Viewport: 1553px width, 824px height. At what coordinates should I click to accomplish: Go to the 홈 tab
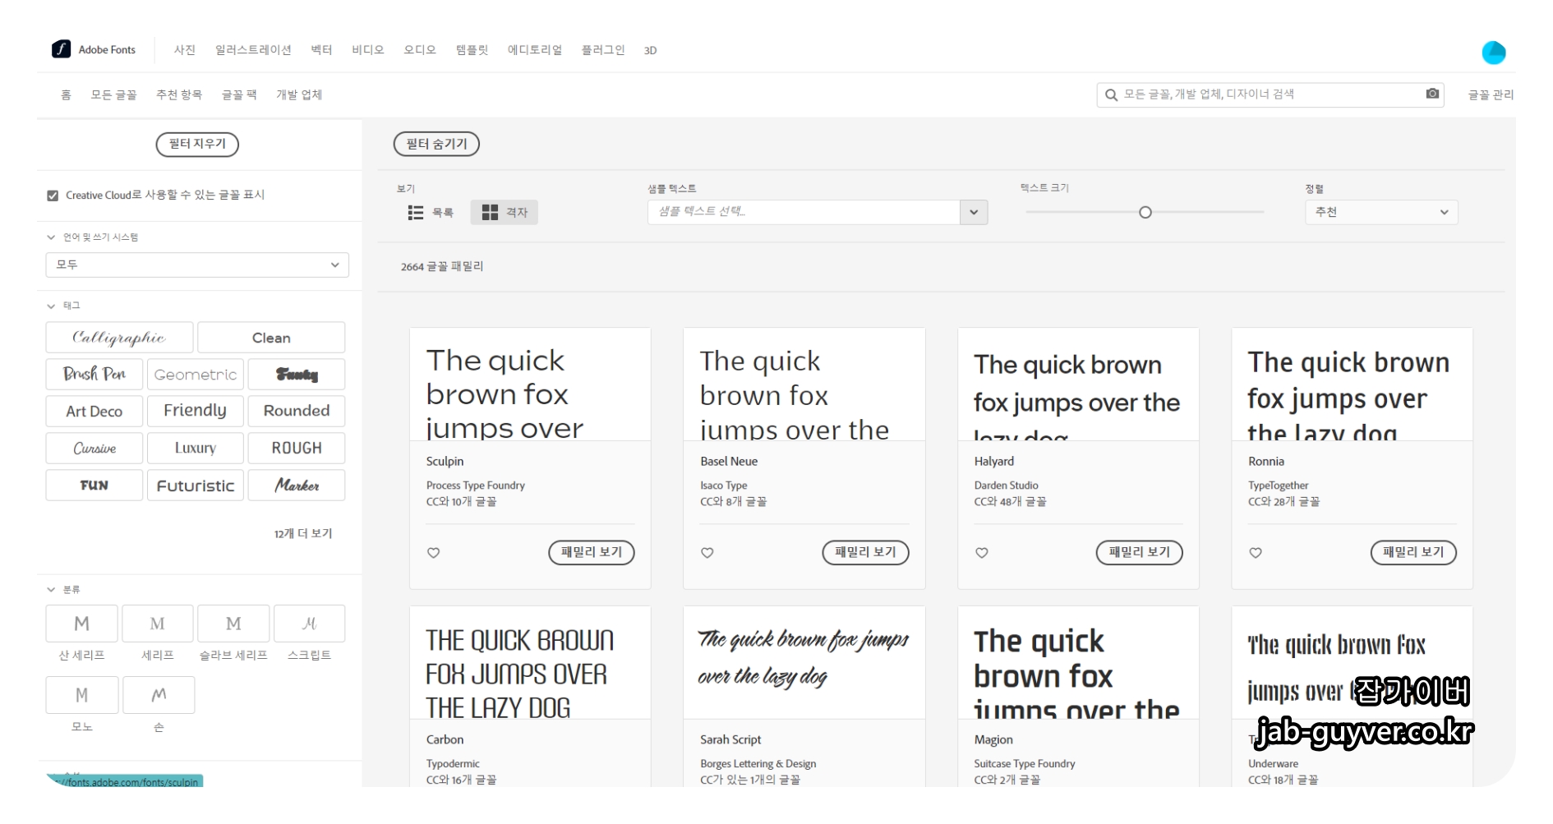coord(66,95)
